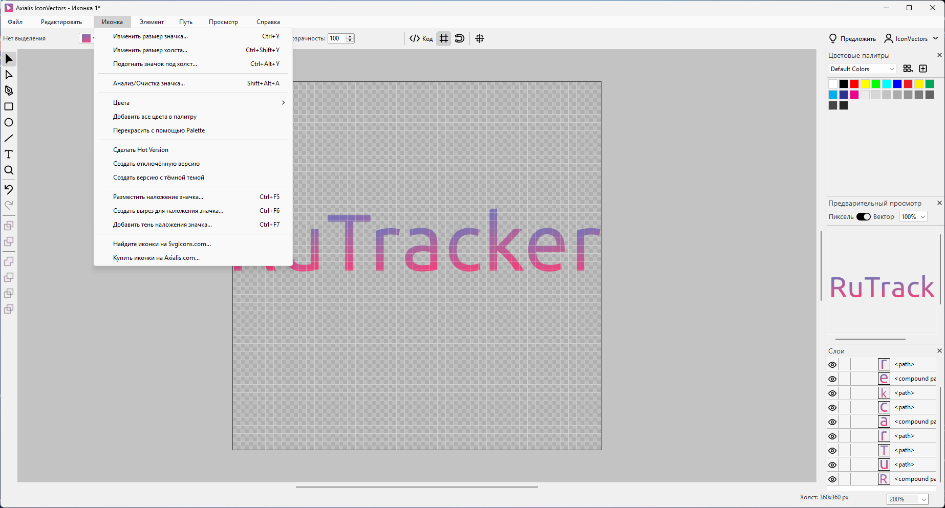This screenshot has height=508, width=945.
Task: Open the Элемент menu
Action: point(152,22)
